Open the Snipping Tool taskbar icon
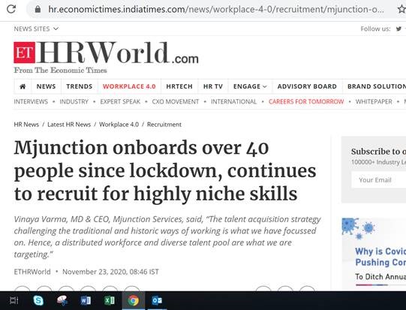The height and width of the screenshot is (310, 406). pos(62,300)
